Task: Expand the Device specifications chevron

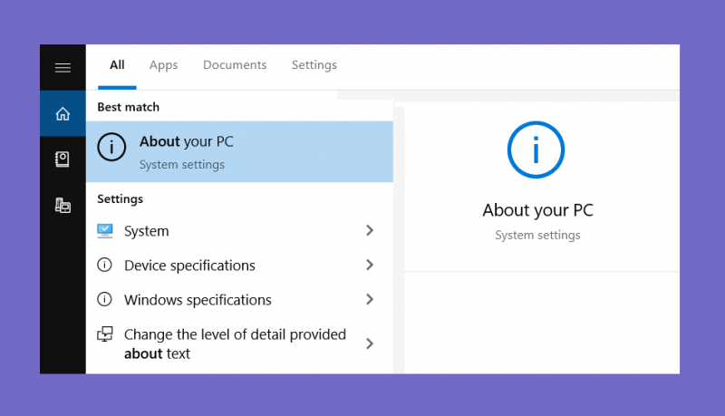Action: [370, 265]
